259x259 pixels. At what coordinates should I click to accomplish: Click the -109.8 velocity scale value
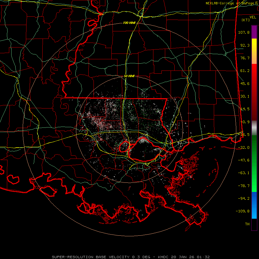point(243,211)
